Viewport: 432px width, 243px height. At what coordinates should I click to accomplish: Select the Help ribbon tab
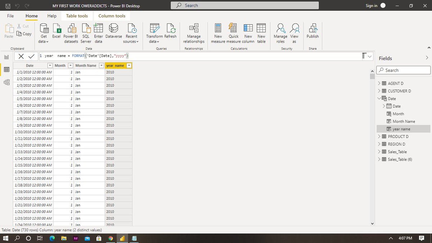52,16
